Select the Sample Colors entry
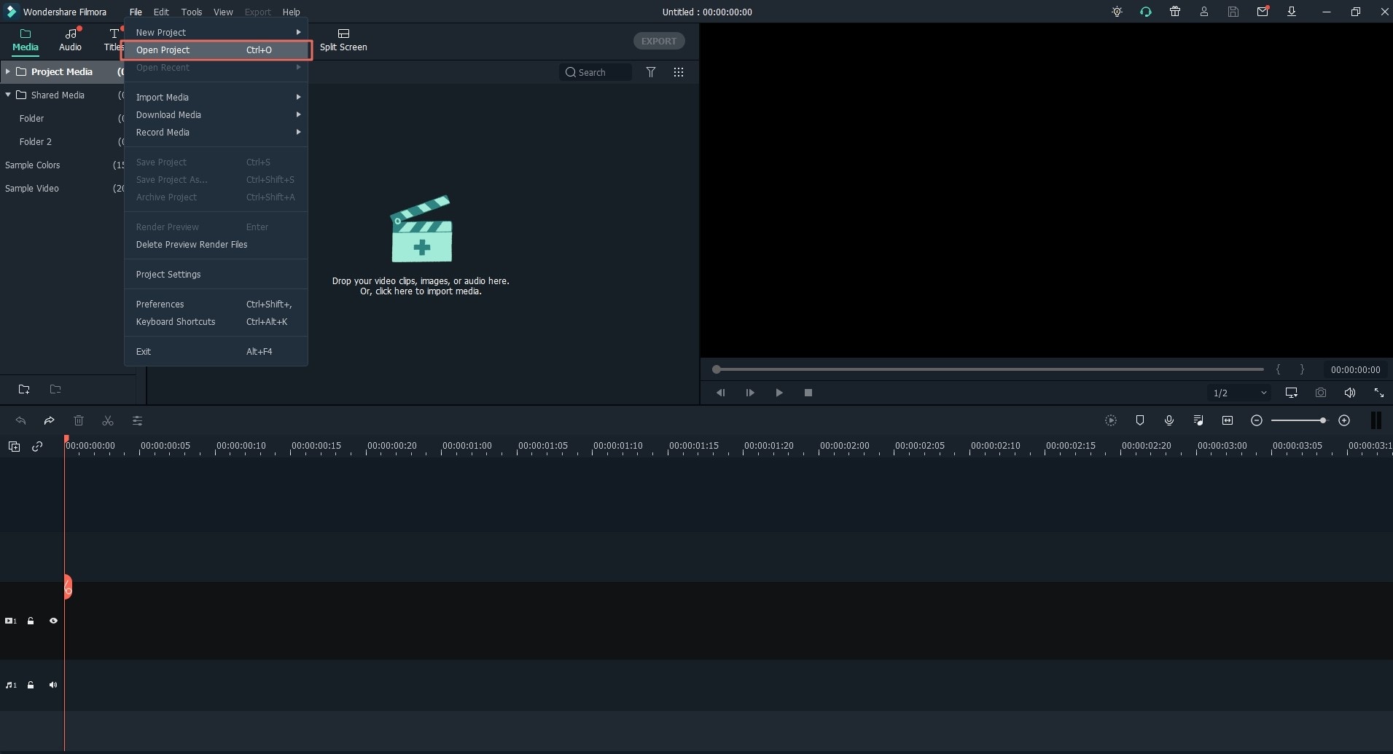The width and height of the screenshot is (1393, 754). [x=33, y=165]
